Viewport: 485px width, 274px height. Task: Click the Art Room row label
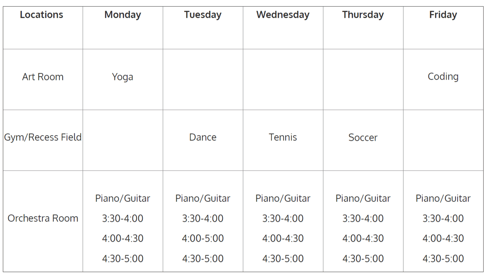pyautogui.click(x=43, y=77)
